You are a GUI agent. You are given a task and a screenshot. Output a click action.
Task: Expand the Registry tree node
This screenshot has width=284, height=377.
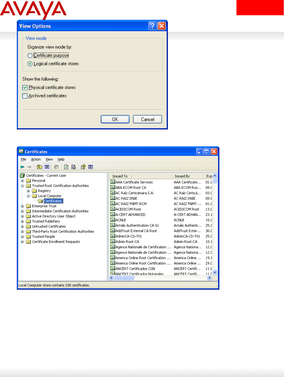point(28,191)
